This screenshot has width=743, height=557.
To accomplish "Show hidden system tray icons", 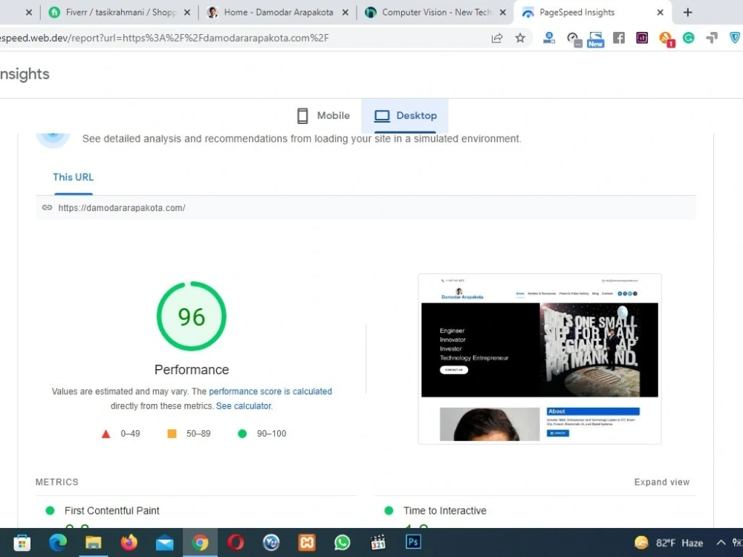I will click(721, 543).
